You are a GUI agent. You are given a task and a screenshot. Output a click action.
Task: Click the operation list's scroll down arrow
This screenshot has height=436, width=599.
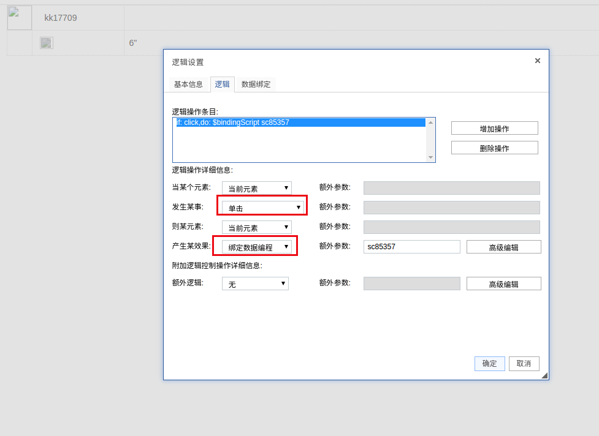(430, 157)
